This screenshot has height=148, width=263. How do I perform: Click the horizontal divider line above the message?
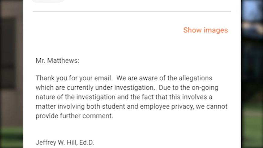[x=132, y=11]
